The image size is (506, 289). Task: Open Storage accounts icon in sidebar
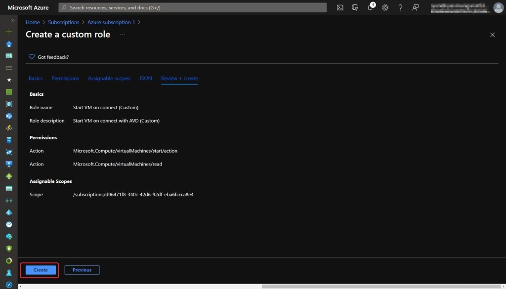pos(9,188)
